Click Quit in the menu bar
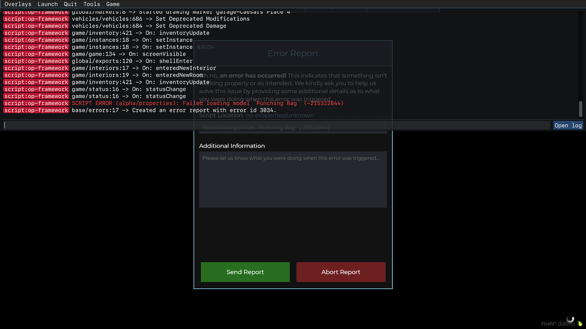 (70, 4)
